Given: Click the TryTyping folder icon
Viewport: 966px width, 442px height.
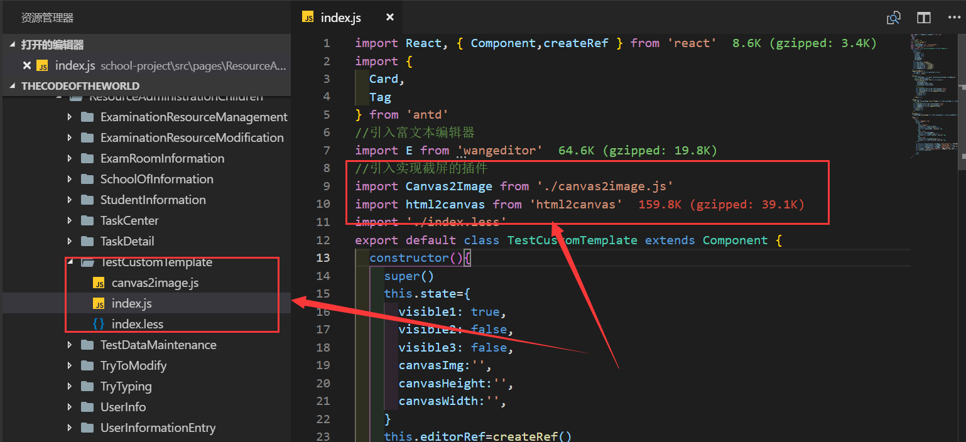Looking at the screenshot, I should pos(87,387).
